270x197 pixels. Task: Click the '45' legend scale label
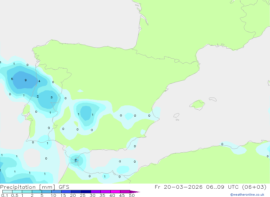pyautogui.click(x=122, y=195)
